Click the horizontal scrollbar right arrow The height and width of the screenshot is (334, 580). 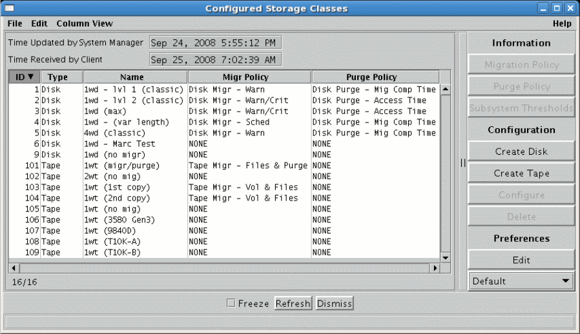point(435,267)
